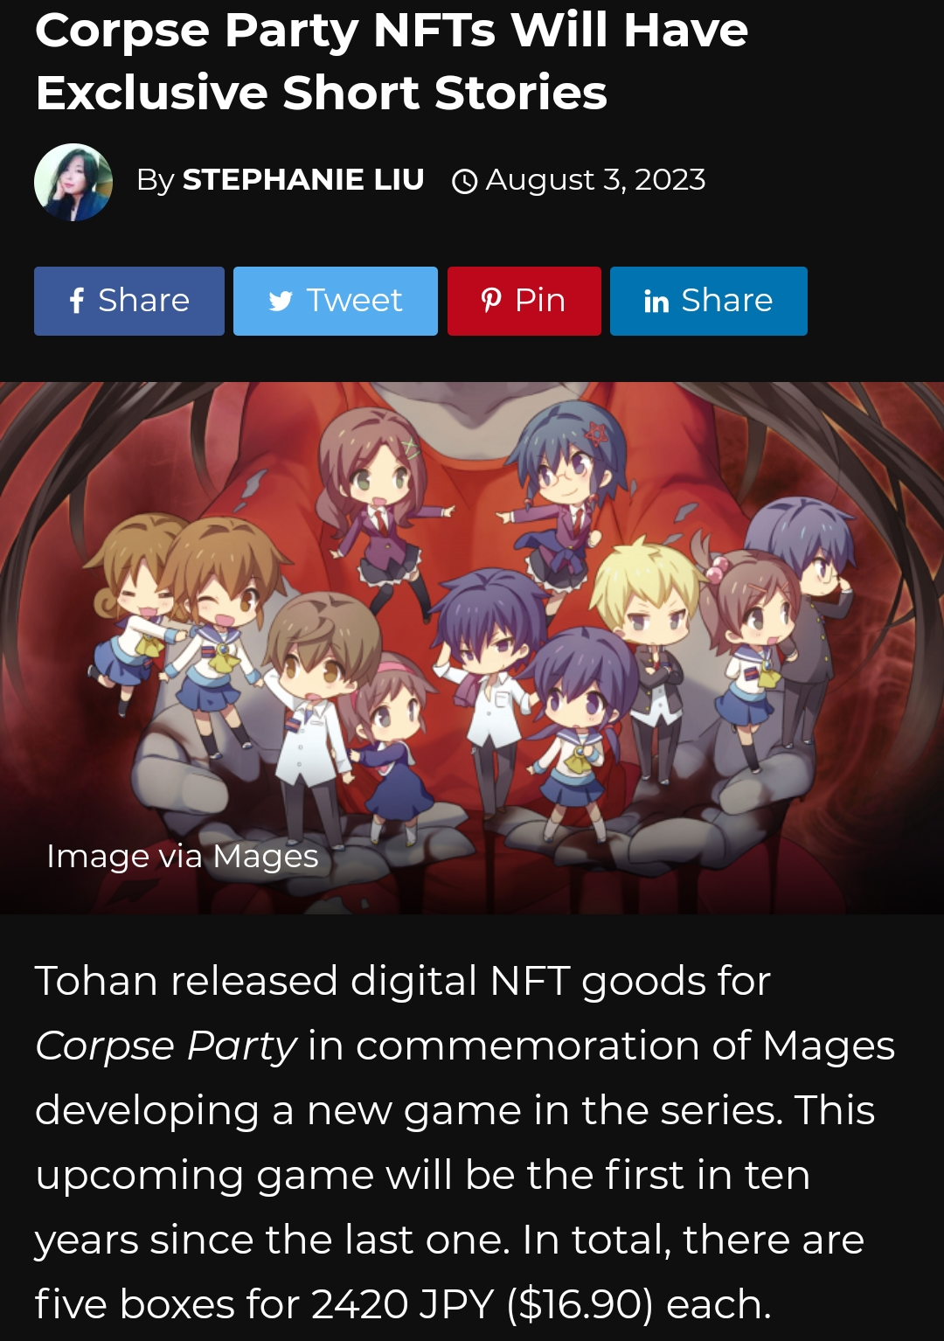
Task: Click the Facebook f icon
Action: tap(77, 301)
